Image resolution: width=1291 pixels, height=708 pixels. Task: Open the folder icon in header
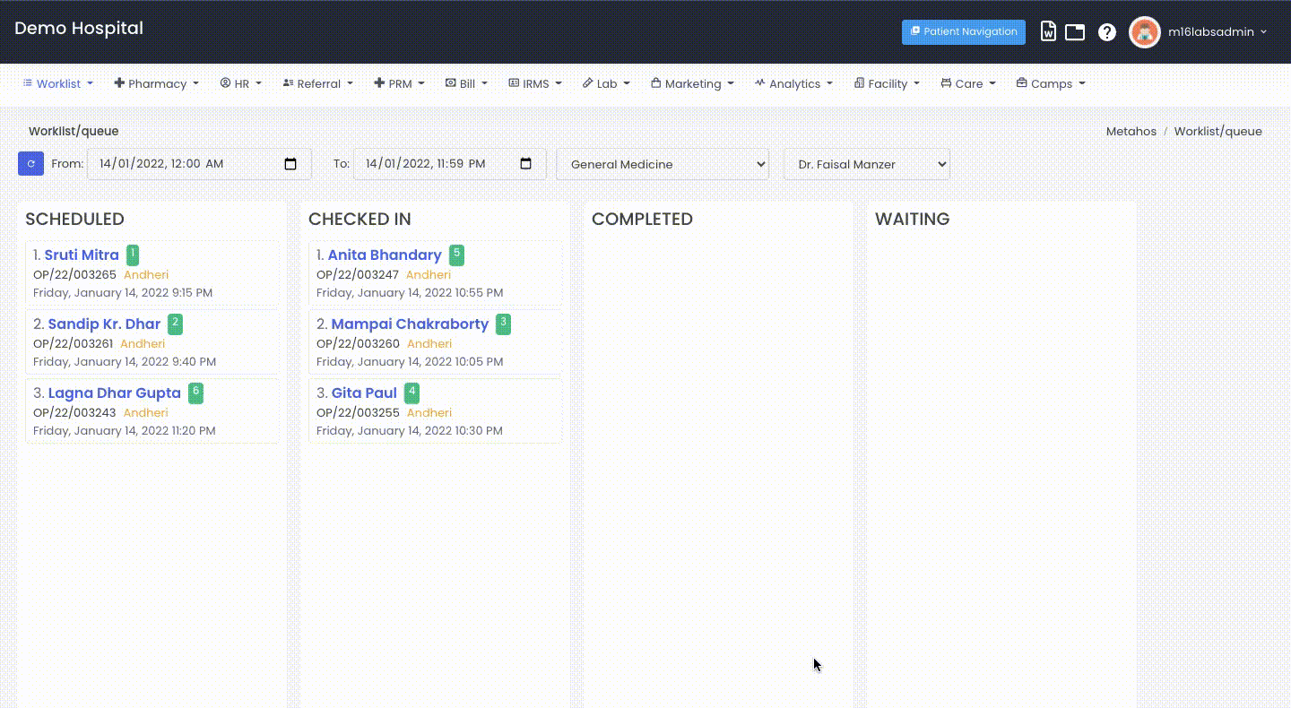coord(1075,32)
